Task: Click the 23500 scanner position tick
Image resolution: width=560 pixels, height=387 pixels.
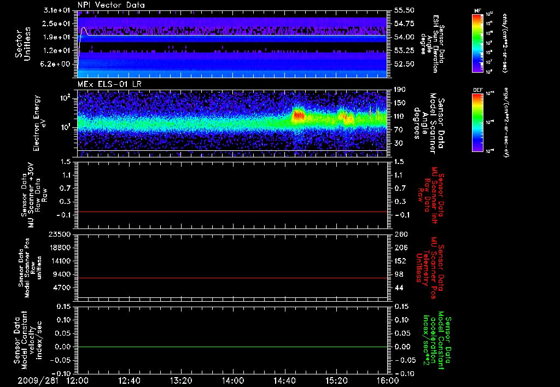Action: pos(60,234)
